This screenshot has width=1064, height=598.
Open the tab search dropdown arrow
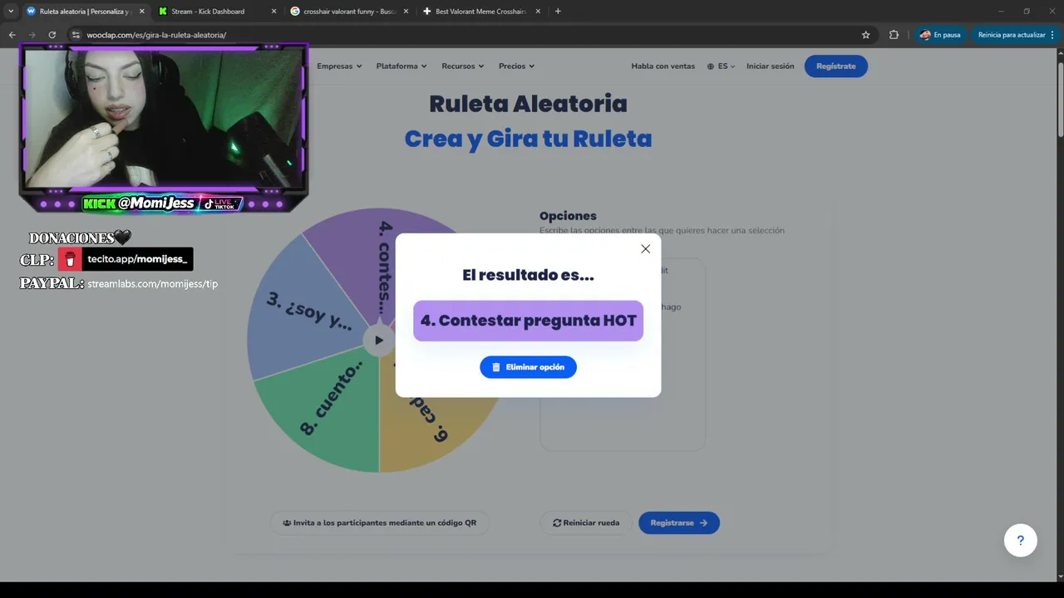click(x=10, y=12)
